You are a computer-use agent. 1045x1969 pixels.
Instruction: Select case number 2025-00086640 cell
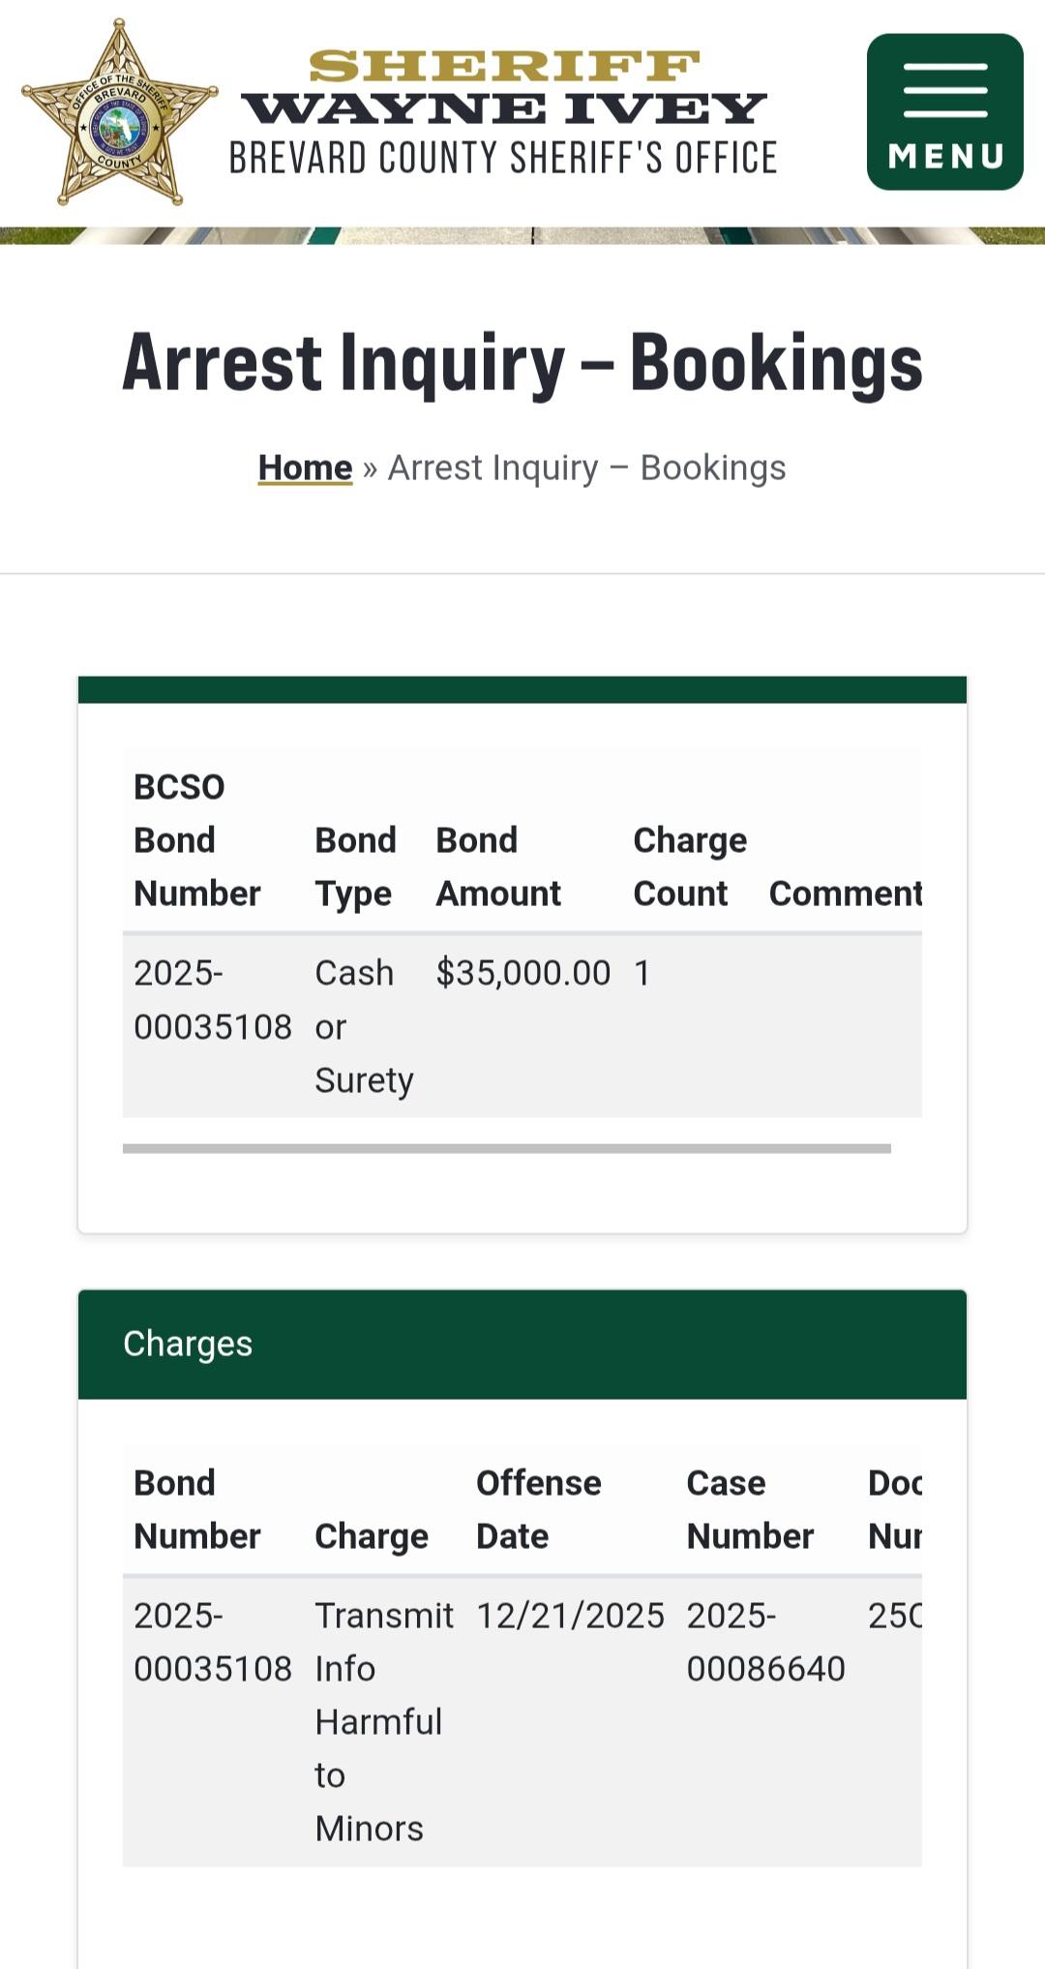[x=764, y=1642]
